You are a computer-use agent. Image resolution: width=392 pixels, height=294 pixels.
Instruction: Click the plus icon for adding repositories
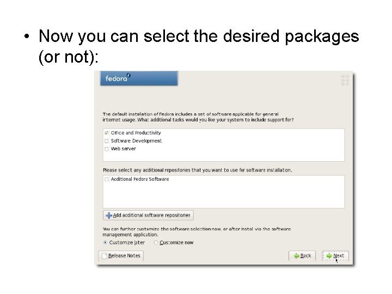coord(109,215)
